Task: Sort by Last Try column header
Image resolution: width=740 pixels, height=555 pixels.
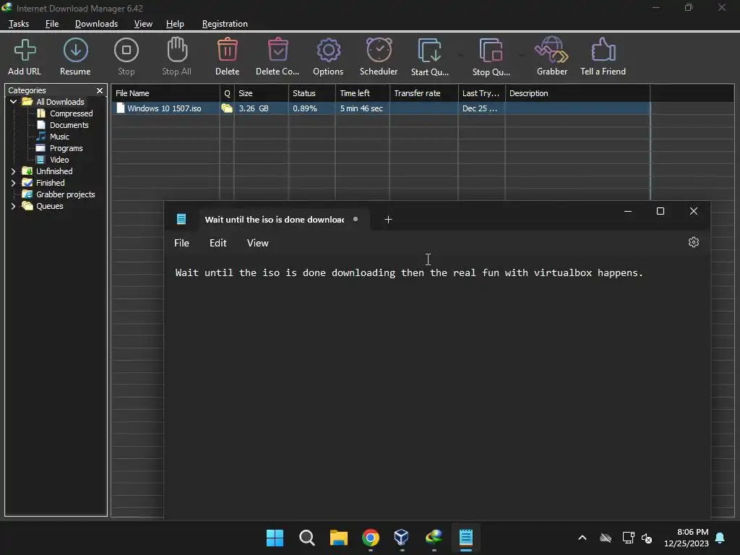Action: coord(481,93)
